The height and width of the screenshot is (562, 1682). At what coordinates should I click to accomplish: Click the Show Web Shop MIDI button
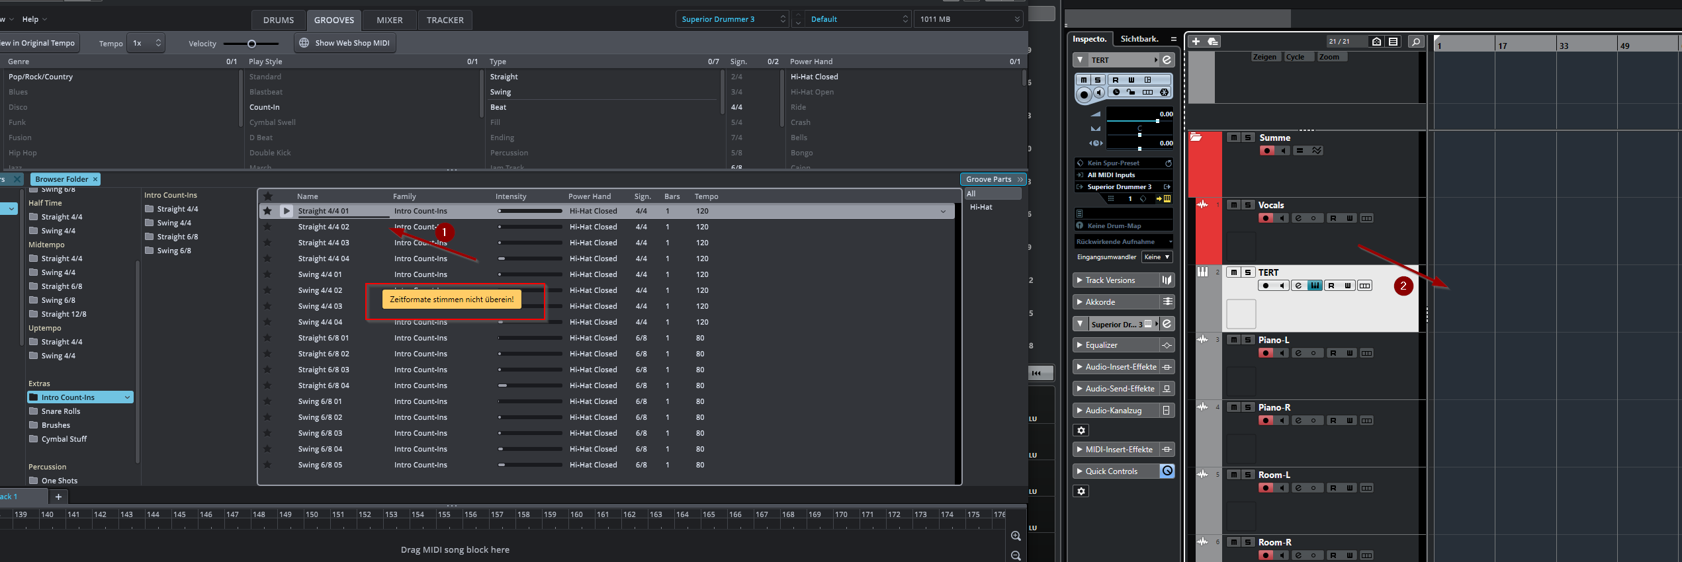point(345,43)
